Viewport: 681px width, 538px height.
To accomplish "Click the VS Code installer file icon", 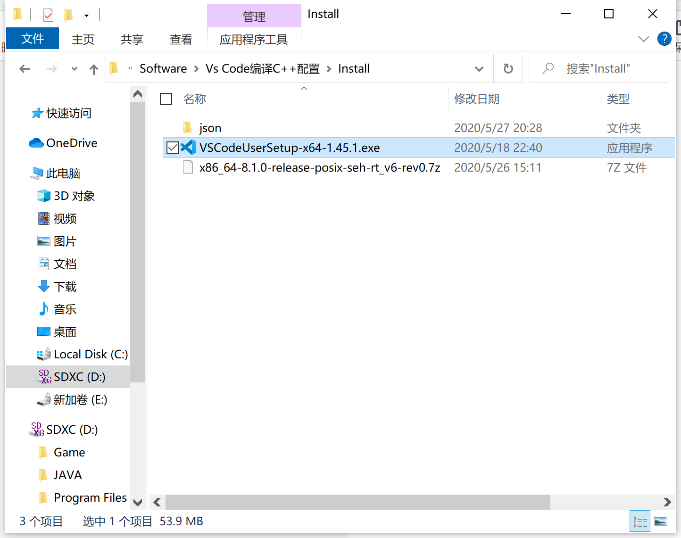I will click(188, 148).
